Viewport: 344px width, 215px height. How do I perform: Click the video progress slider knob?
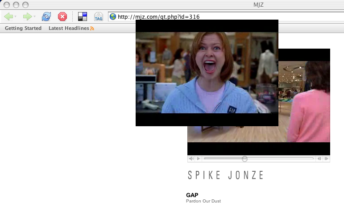(245, 159)
